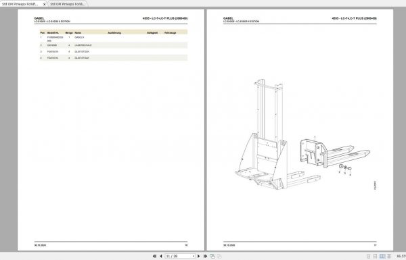Click the GABEL heading on the right page
406x260 pixels.
coord(228,18)
